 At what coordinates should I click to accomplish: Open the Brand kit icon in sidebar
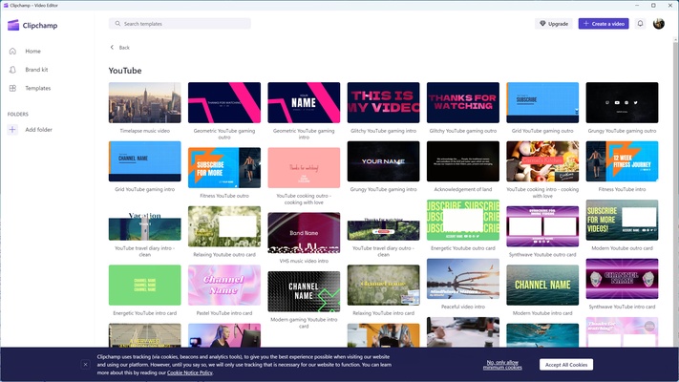click(12, 70)
